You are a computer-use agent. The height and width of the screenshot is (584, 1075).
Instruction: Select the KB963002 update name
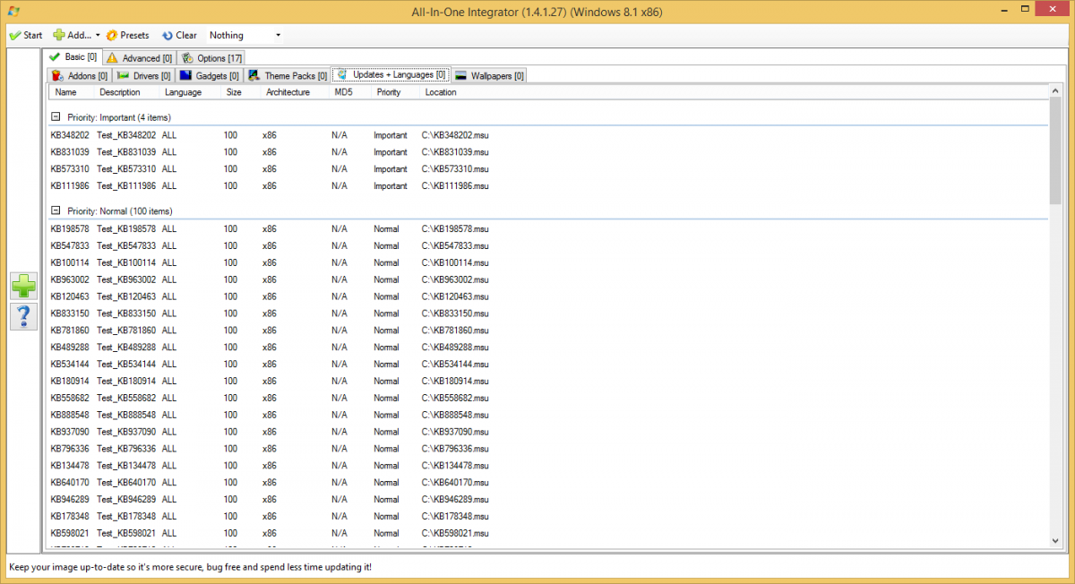70,279
